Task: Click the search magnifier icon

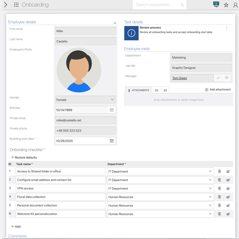Action: (182, 5)
